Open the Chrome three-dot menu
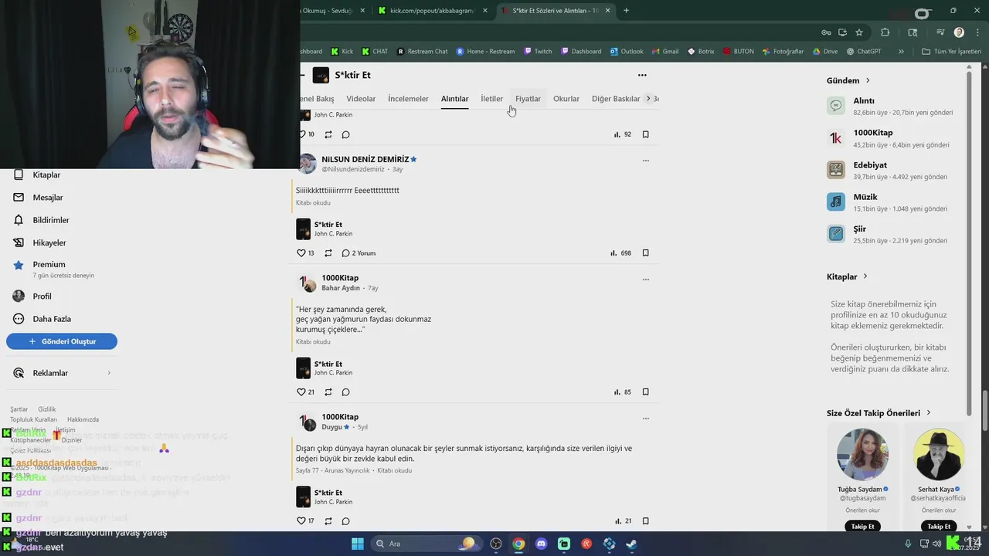 [x=978, y=32]
